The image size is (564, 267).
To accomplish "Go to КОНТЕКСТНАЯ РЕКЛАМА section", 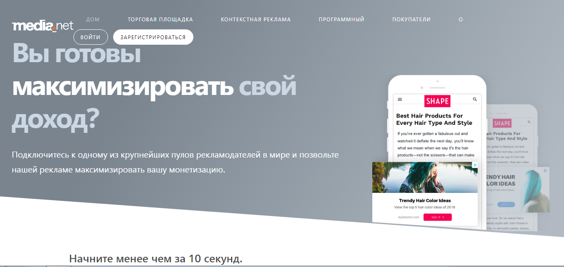I will (256, 20).
